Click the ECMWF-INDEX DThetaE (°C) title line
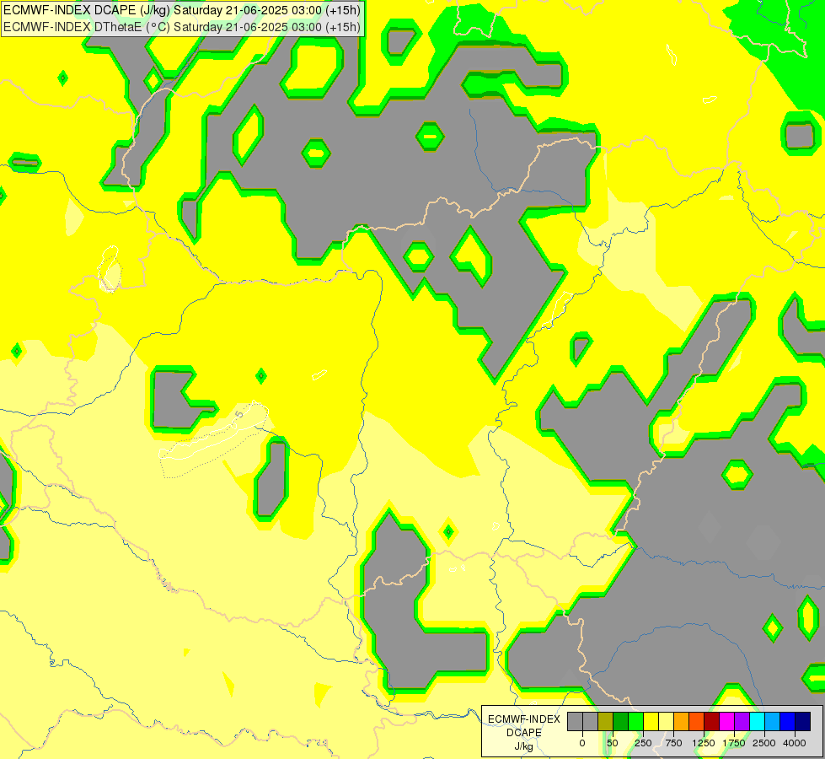Viewport: 825px width, 759px height. coord(181,27)
